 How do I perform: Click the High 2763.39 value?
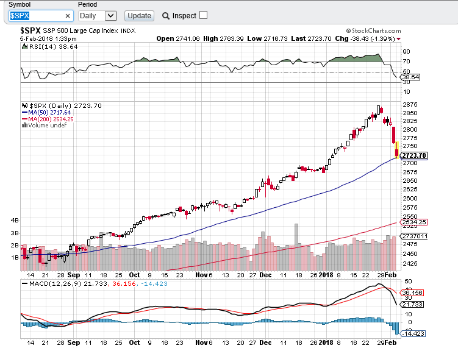[223, 39]
